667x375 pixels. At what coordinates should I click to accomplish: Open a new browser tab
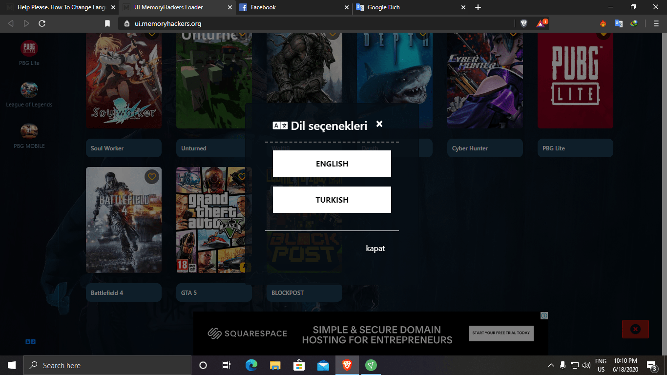478,7
